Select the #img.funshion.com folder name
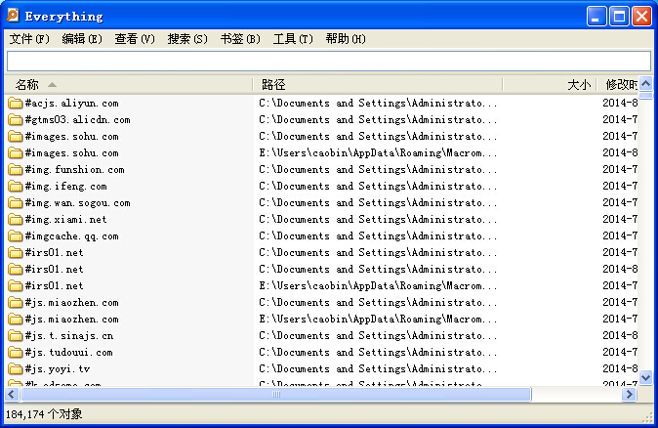 click(75, 170)
